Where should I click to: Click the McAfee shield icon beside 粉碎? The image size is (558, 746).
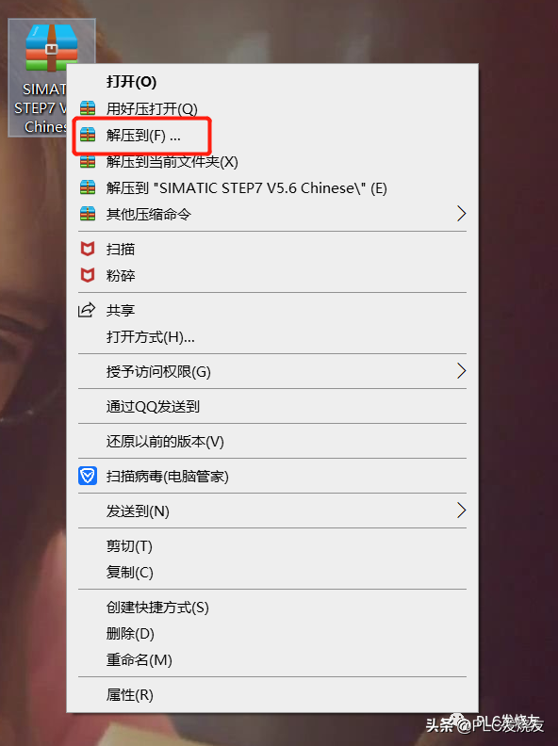pos(88,275)
